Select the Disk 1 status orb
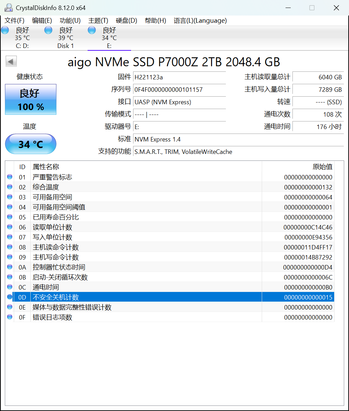This screenshot has width=349, height=411. [49, 30]
